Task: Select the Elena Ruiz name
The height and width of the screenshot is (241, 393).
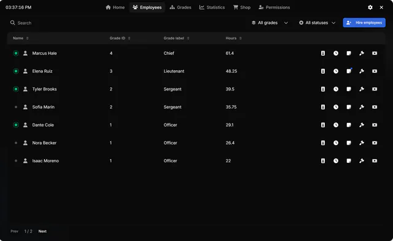Action: (42, 71)
